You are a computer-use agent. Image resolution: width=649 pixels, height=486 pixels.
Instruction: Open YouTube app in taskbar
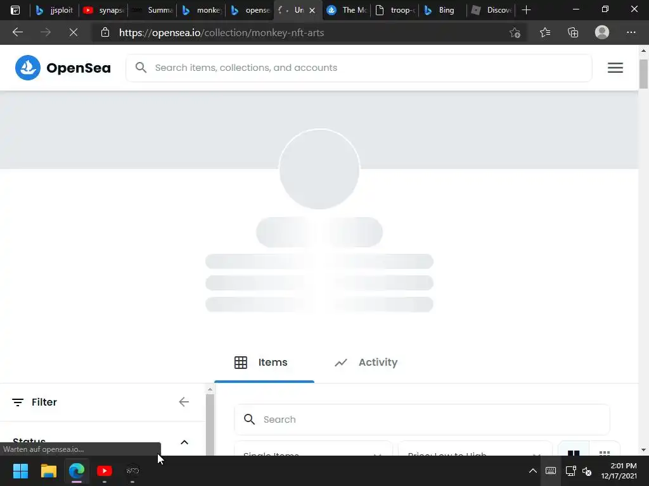105,471
